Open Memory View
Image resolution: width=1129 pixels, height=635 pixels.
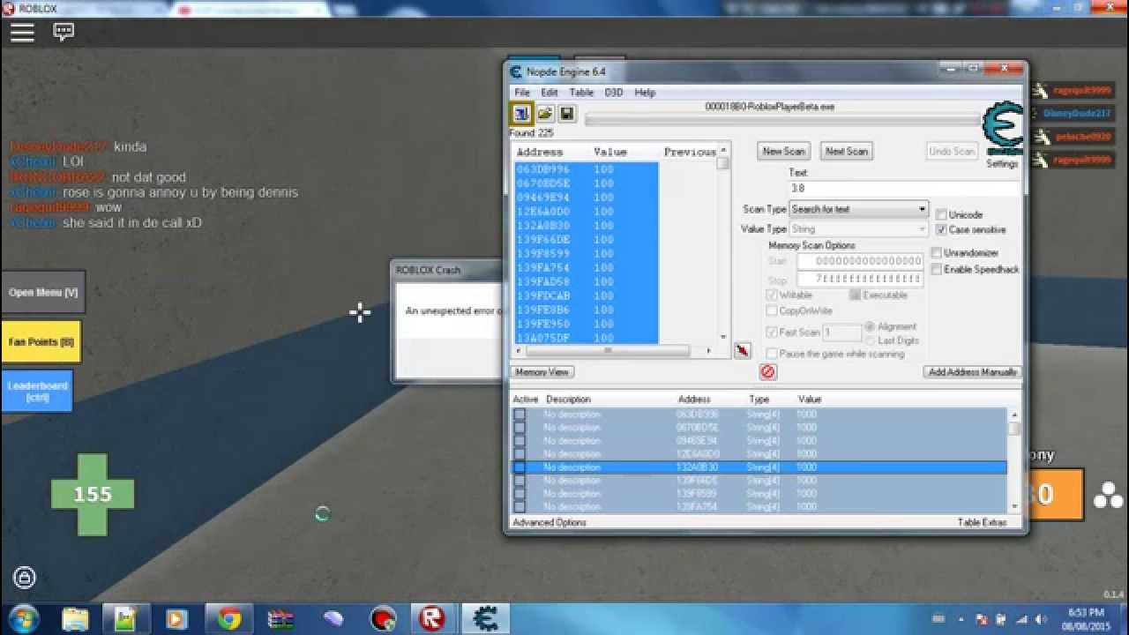click(542, 372)
